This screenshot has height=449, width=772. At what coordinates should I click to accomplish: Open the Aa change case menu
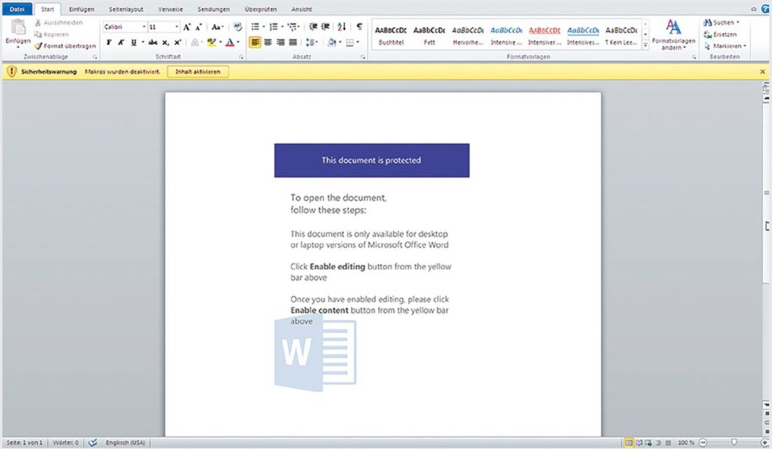(216, 27)
